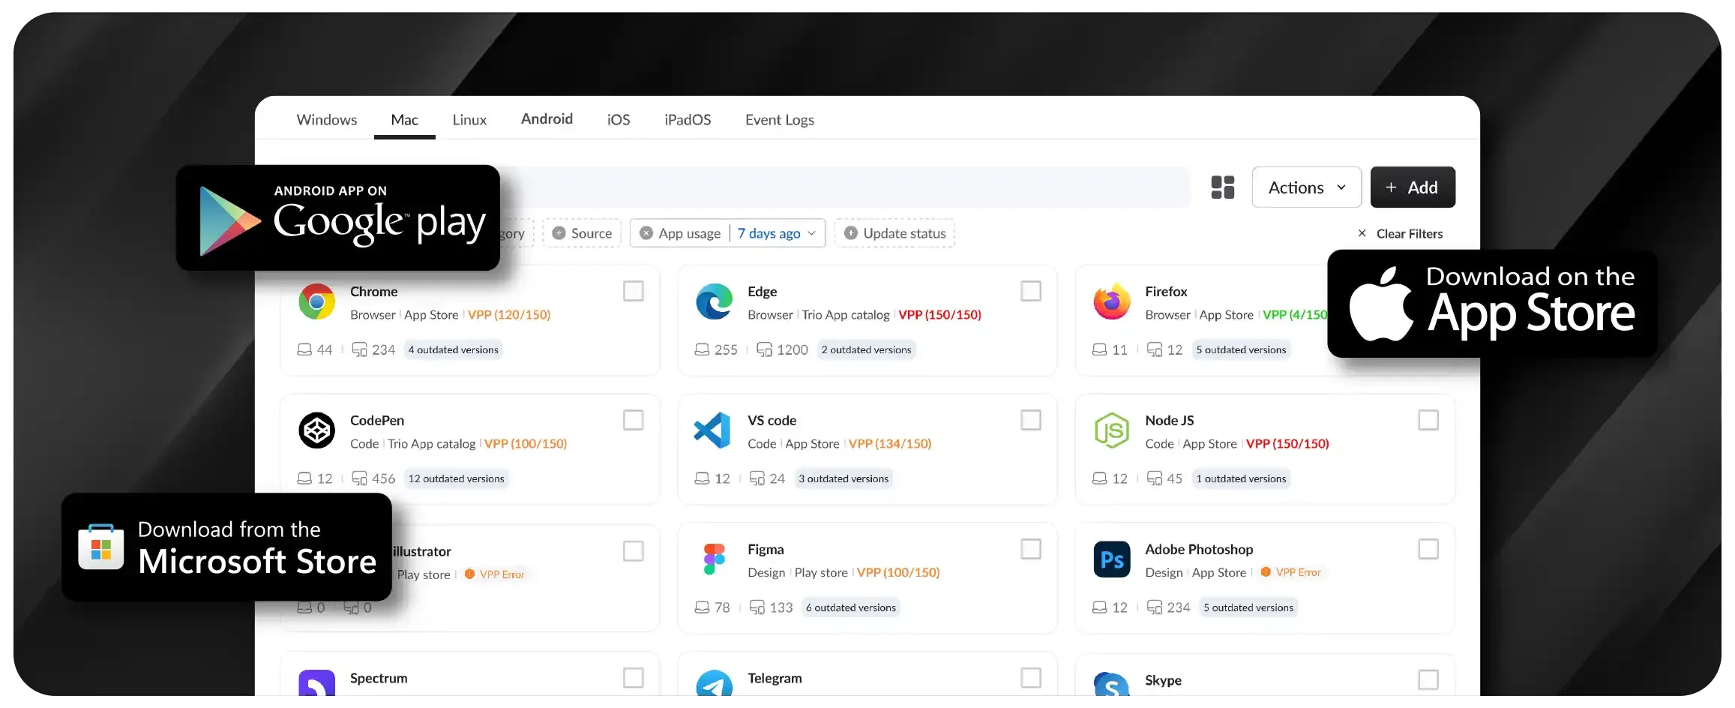1735x708 pixels.
Task: Click the Microsoft Store download badge
Action: point(226,547)
